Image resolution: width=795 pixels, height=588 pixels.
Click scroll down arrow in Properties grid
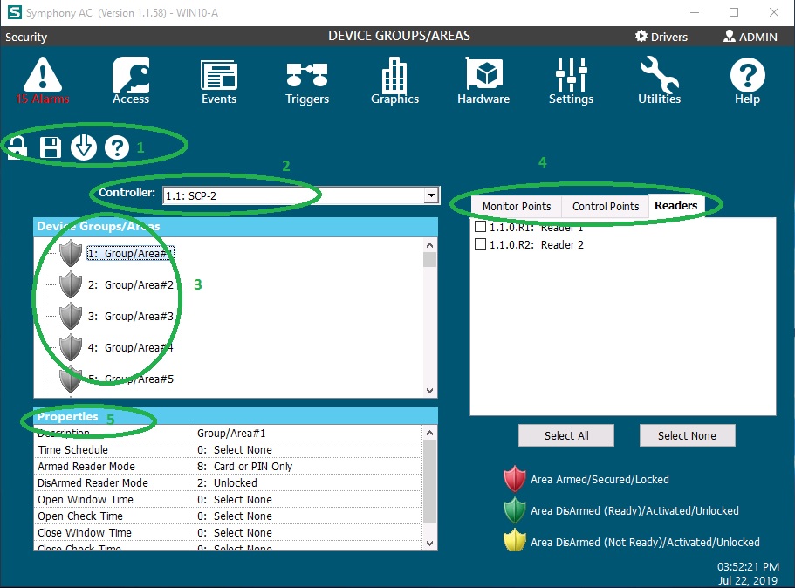[x=430, y=544]
